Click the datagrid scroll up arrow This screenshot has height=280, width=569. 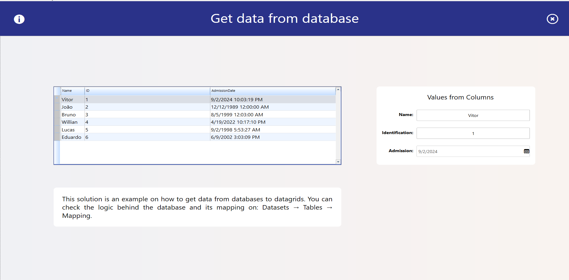pos(338,89)
